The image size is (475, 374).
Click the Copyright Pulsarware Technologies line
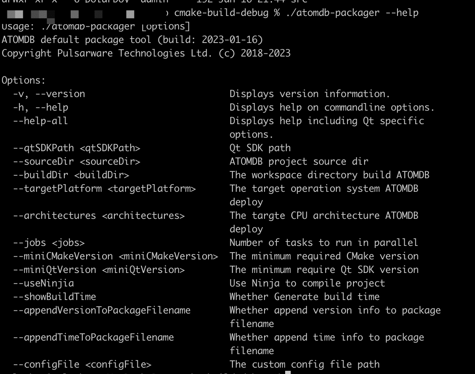pos(146,53)
